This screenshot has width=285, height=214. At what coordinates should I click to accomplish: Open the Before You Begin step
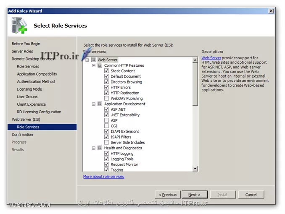click(x=26, y=44)
